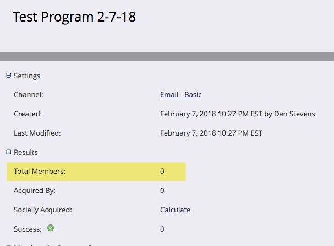
Task: Select the Settings header text
Action: [x=27, y=76]
